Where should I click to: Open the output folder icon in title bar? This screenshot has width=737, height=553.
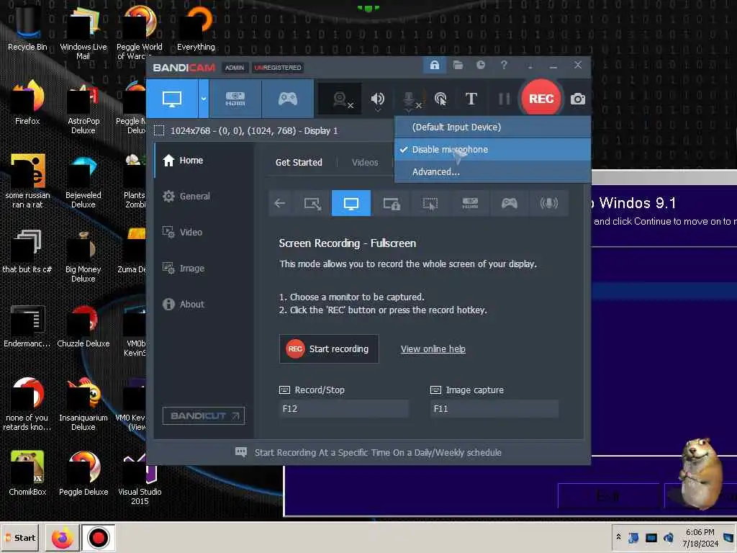tap(458, 65)
